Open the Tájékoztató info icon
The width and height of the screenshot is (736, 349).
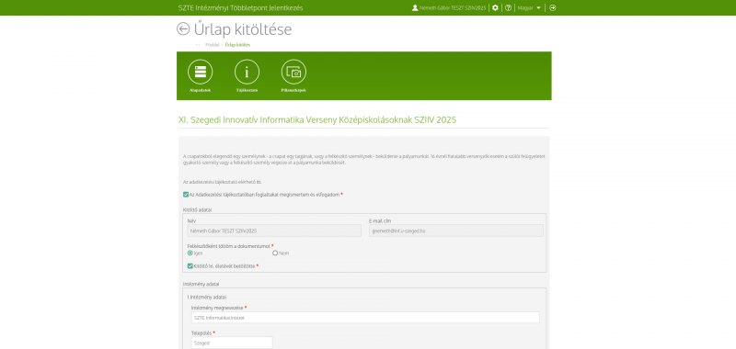(247, 72)
